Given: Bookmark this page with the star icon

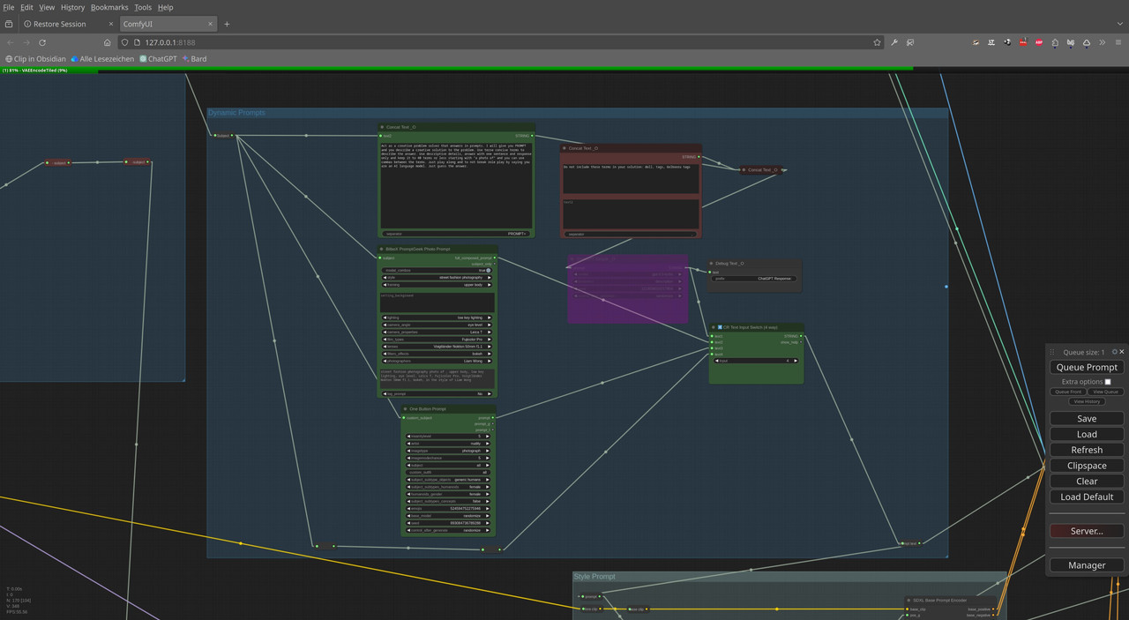Looking at the screenshot, I should tap(877, 42).
